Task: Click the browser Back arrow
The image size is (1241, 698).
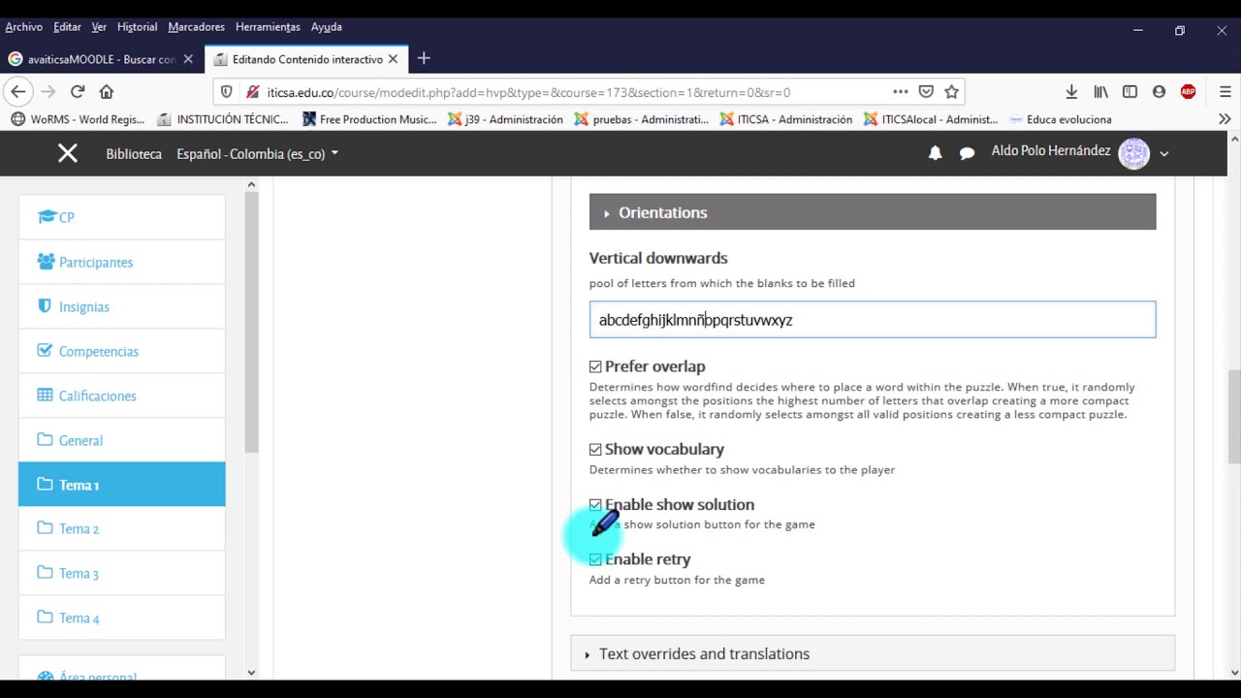Action: [x=18, y=92]
